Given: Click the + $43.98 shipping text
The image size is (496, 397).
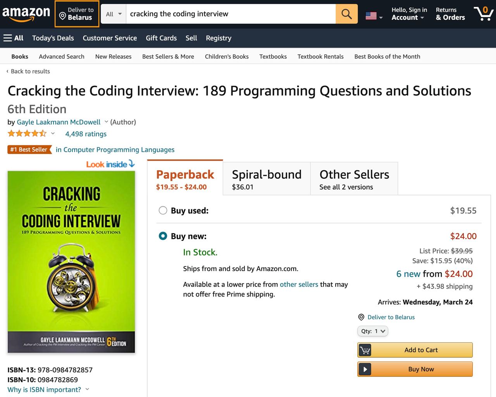Looking at the screenshot, I should [x=444, y=287].
